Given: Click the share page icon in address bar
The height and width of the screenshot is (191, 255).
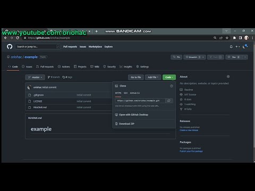Looking at the screenshot, I should [221, 38].
